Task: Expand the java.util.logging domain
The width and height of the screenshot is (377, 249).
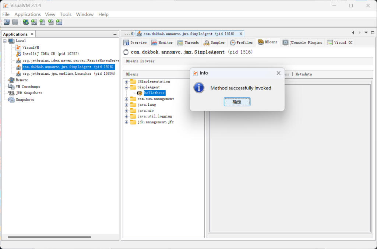Action: tap(126, 116)
